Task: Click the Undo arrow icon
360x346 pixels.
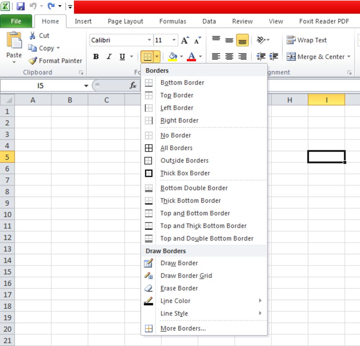Action: coord(33,6)
